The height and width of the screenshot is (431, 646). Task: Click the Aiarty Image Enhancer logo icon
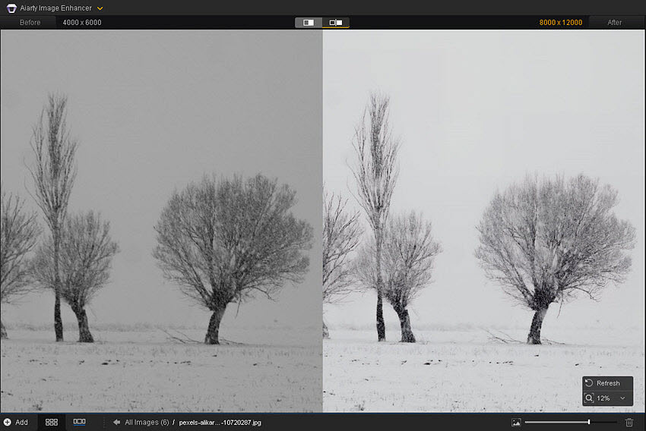tap(11, 8)
